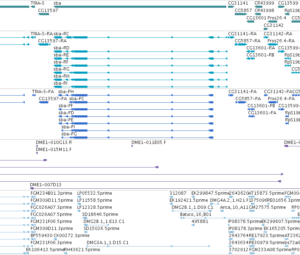
Task: Click EST FGC026A07.3prime
Action: [x=51, y=207]
